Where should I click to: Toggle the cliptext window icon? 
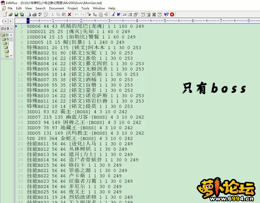pyautogui.click(x=143, y=14)
